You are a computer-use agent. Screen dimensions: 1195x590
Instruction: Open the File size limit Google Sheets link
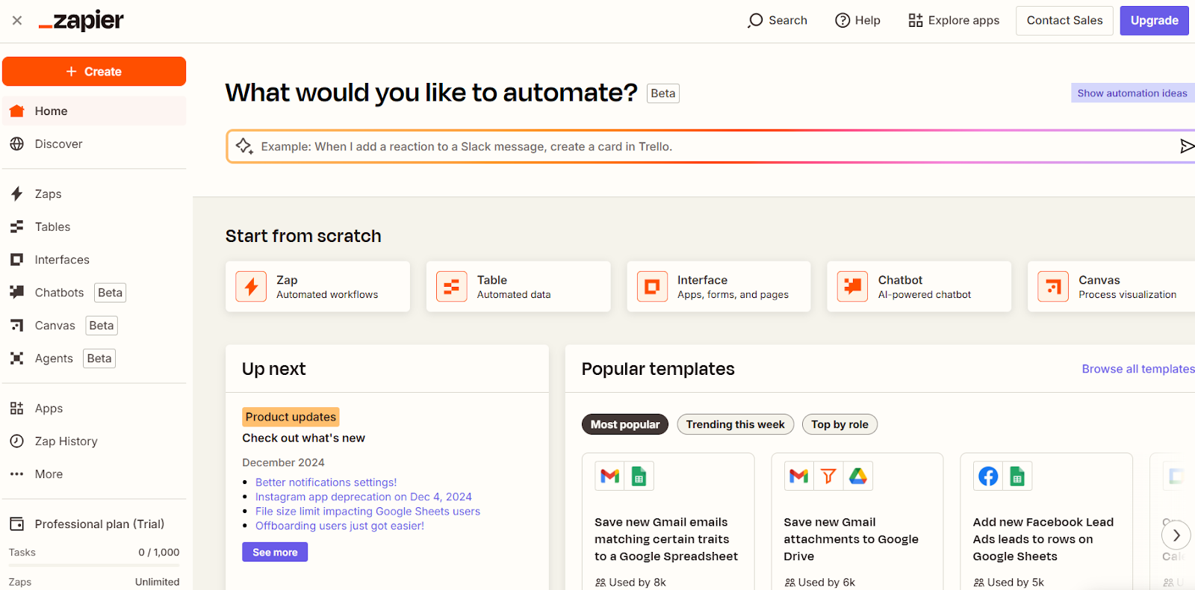click(x=367, y=512)
